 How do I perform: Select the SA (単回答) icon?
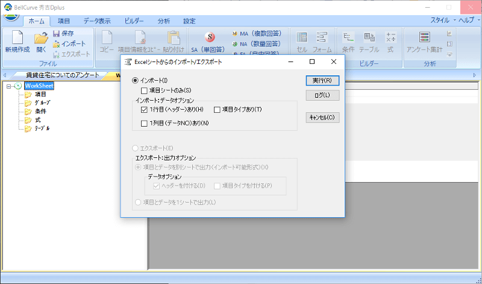click(209, 37)
